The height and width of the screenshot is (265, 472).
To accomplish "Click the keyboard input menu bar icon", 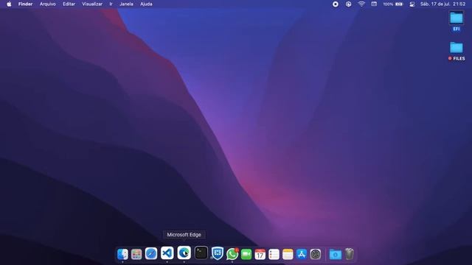I will (374, 4).
